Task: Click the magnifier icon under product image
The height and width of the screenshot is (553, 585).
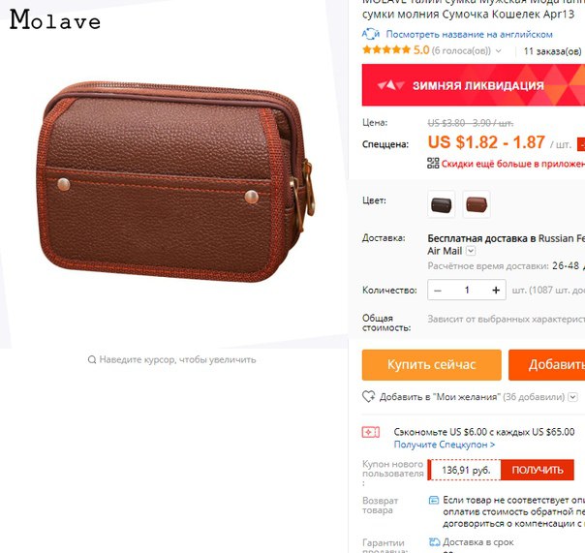Action: click(92, 359)
